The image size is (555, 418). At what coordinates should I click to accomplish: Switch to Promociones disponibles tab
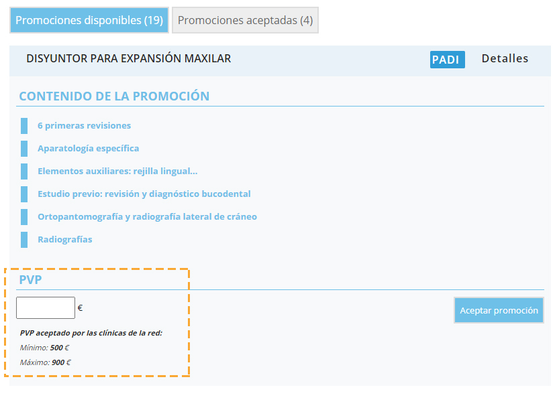pyautogui.click(x=89, y=20)
